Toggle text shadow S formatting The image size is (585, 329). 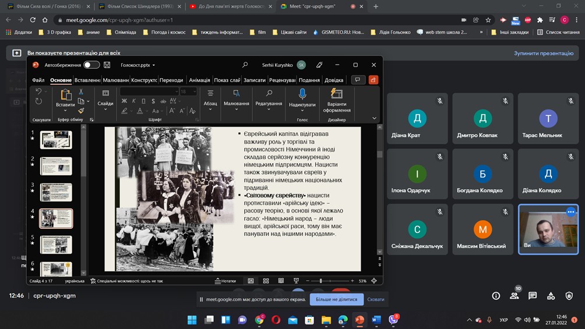pos(153,101)
